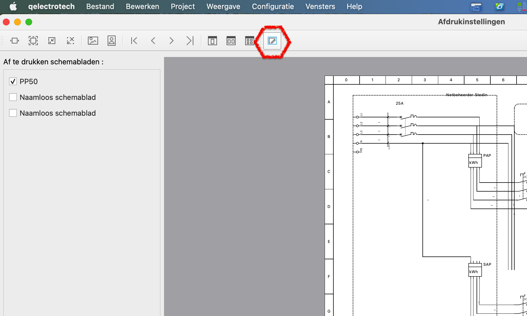This screenshot has height=316, width=527.
Task: Open the Bestand menu
Action: 100,6
